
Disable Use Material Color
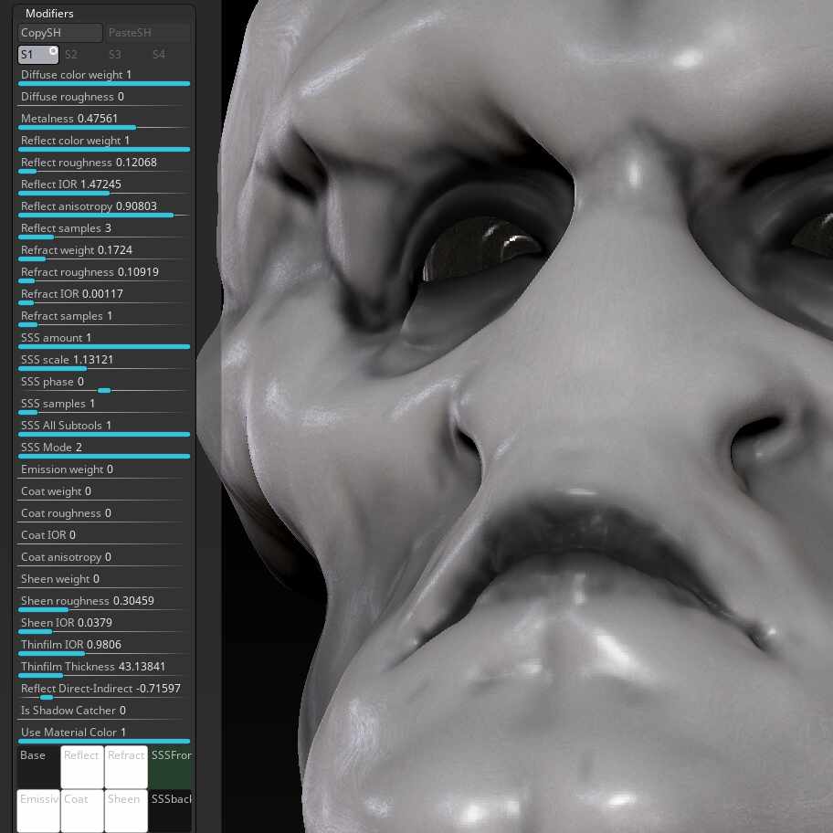click(104, 734)
